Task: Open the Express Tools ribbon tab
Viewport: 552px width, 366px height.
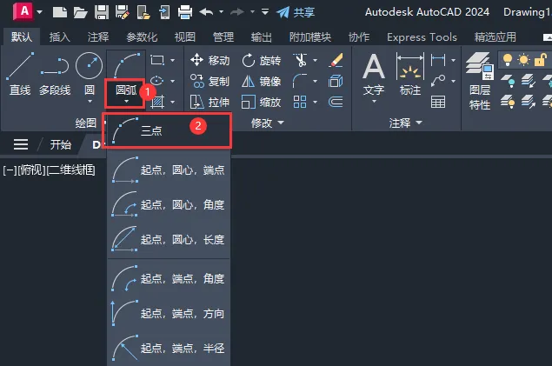Action: (422, 37)
